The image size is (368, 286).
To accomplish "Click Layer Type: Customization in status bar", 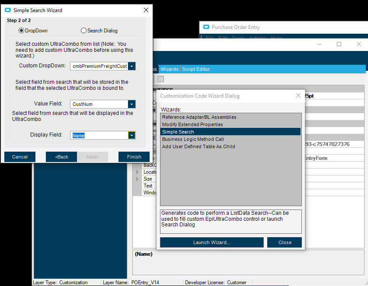I will (60, 283).
